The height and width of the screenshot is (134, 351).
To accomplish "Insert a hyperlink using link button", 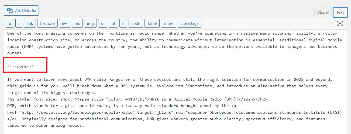I will coord(30,24).
